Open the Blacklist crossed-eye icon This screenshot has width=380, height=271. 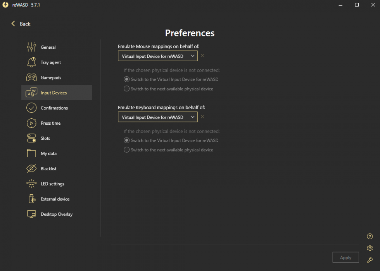tap(31, 169)
